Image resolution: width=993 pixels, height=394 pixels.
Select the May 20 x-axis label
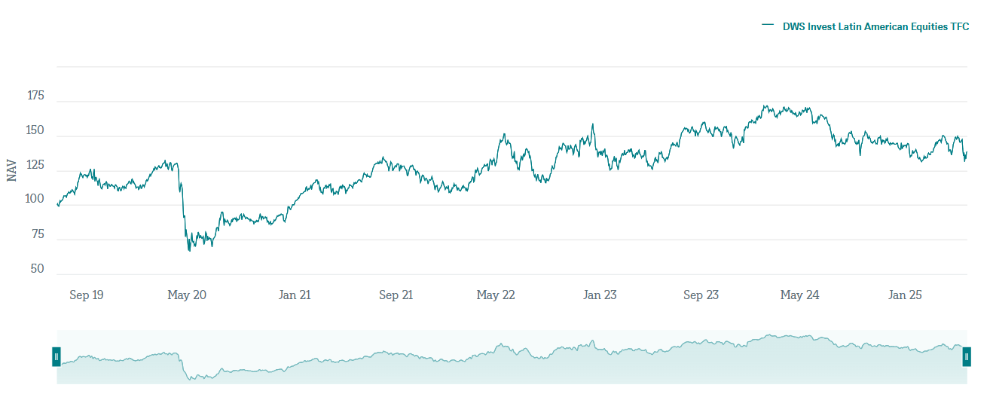[x=187, y=295]
